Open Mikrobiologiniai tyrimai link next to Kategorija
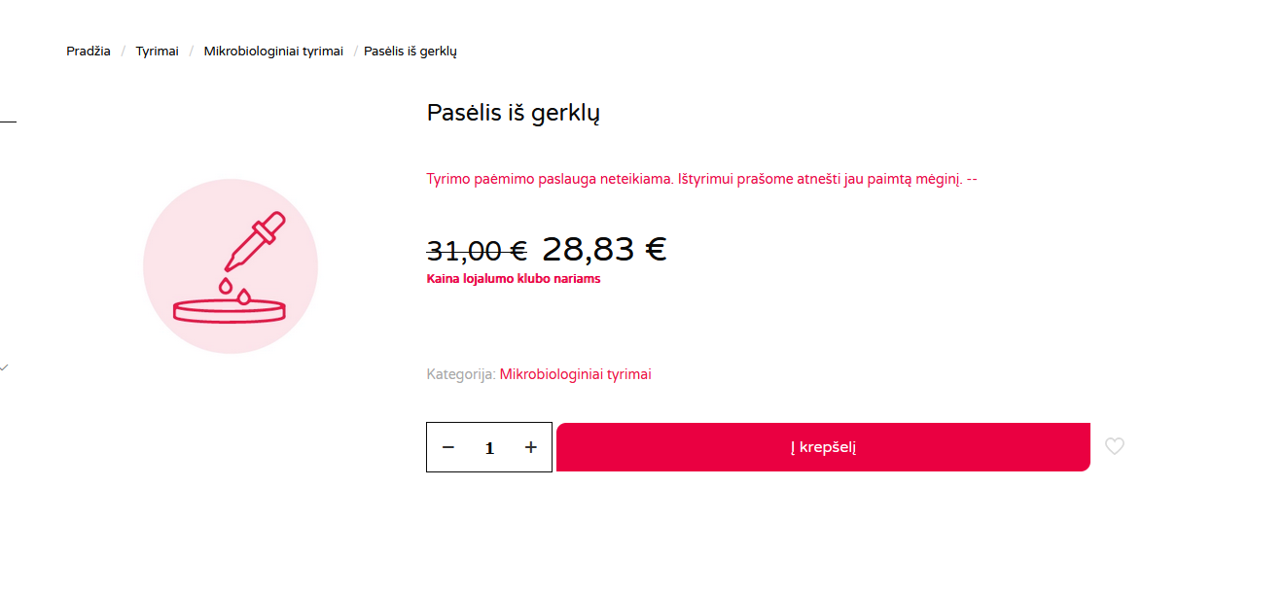The height and width of the screenshot is (592, 1285). [576, 374]
